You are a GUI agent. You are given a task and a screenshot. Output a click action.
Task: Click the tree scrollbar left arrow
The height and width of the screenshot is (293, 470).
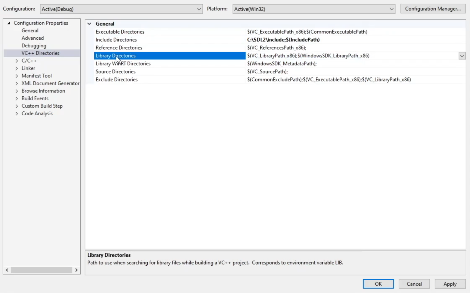(x=7, y=270)
